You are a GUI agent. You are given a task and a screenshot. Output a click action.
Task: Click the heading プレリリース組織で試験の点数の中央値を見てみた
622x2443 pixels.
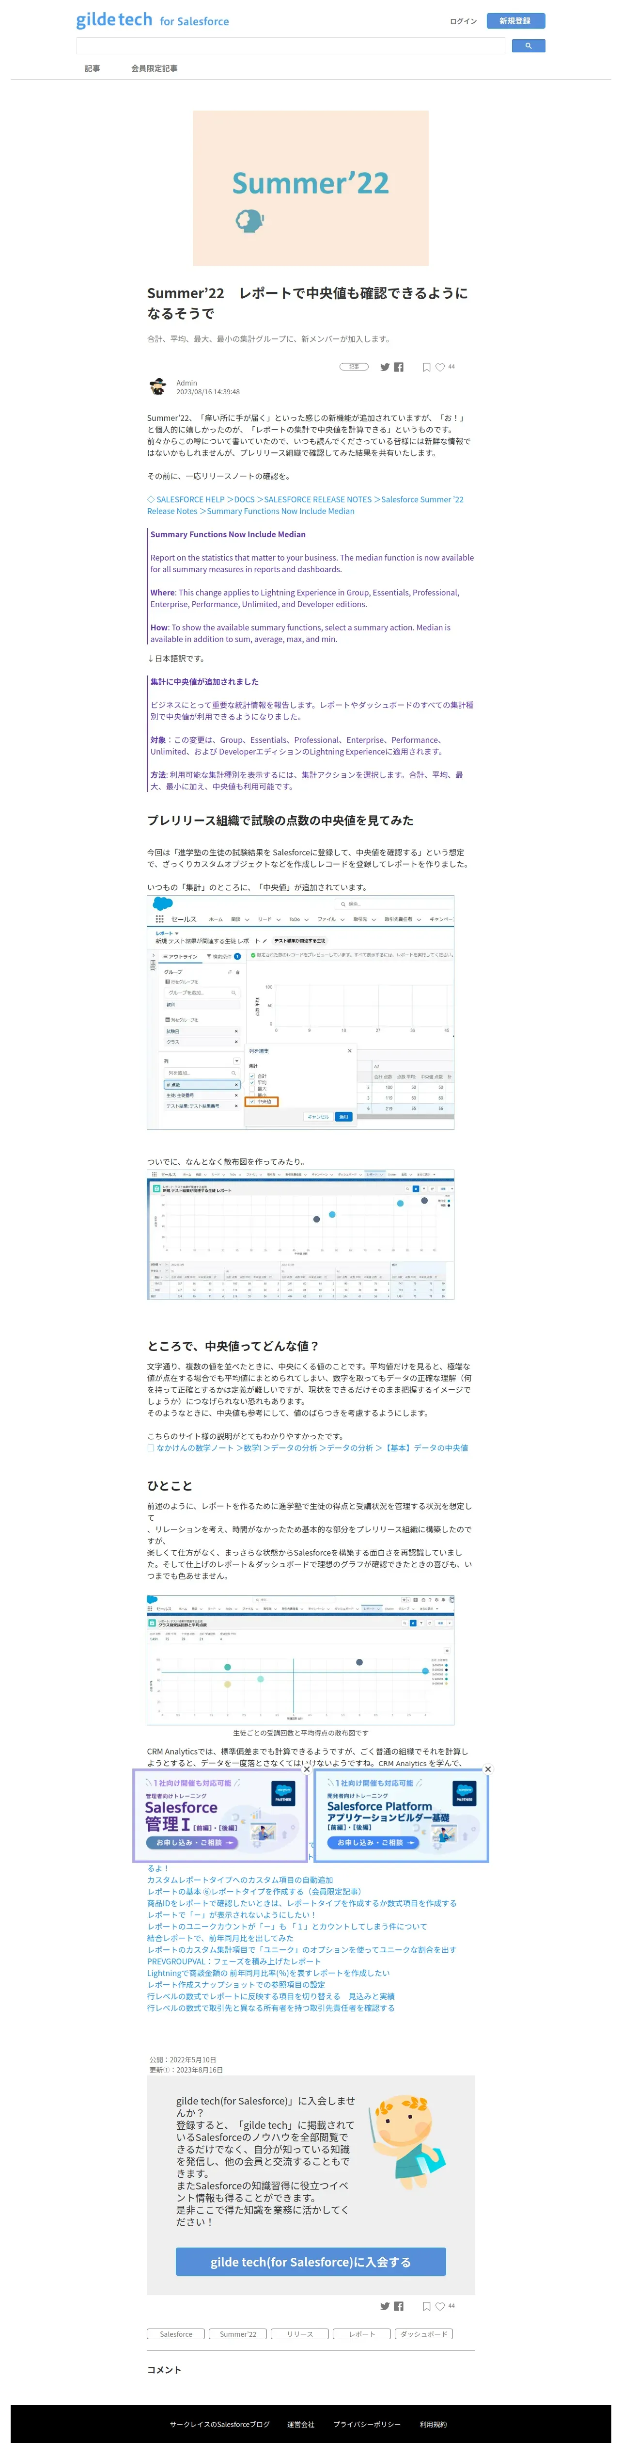click(280, 820)
